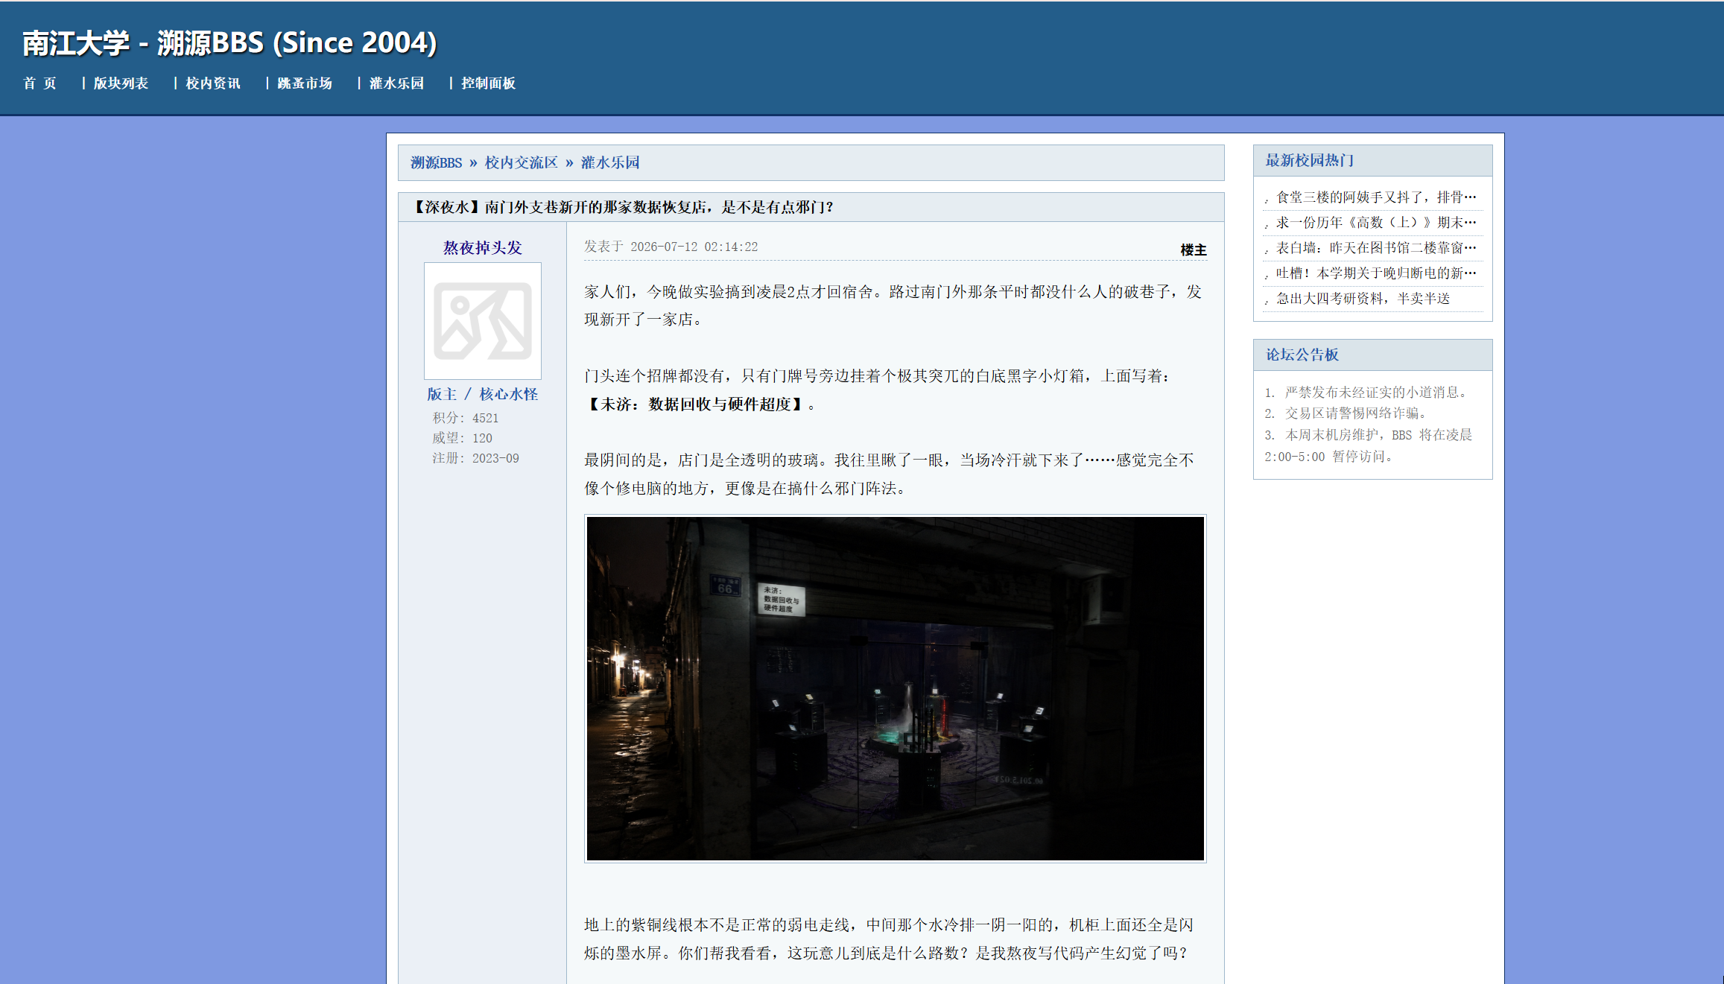Open the 控制面板 menu item
The width and height of the screenshot is (1724, 984).
point(489,83)
